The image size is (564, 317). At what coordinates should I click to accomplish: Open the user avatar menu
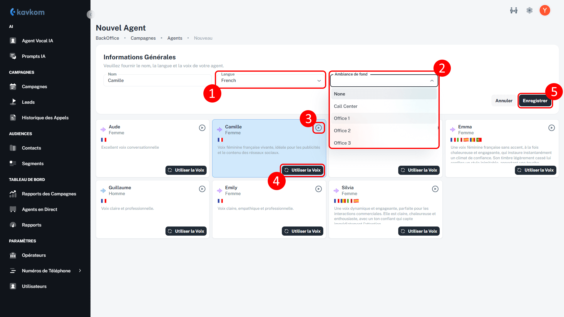click(545, 11)
